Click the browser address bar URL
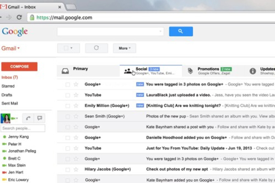275x183 pixels. [64, 18]
